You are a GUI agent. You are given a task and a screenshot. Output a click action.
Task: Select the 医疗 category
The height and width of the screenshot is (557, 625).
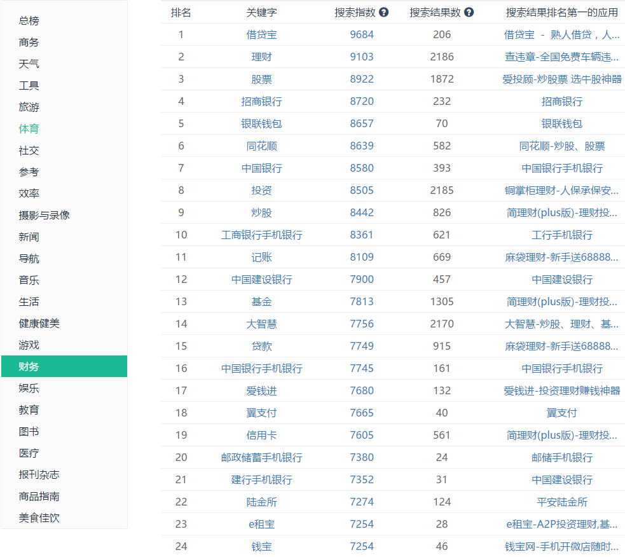pos(29,453)
